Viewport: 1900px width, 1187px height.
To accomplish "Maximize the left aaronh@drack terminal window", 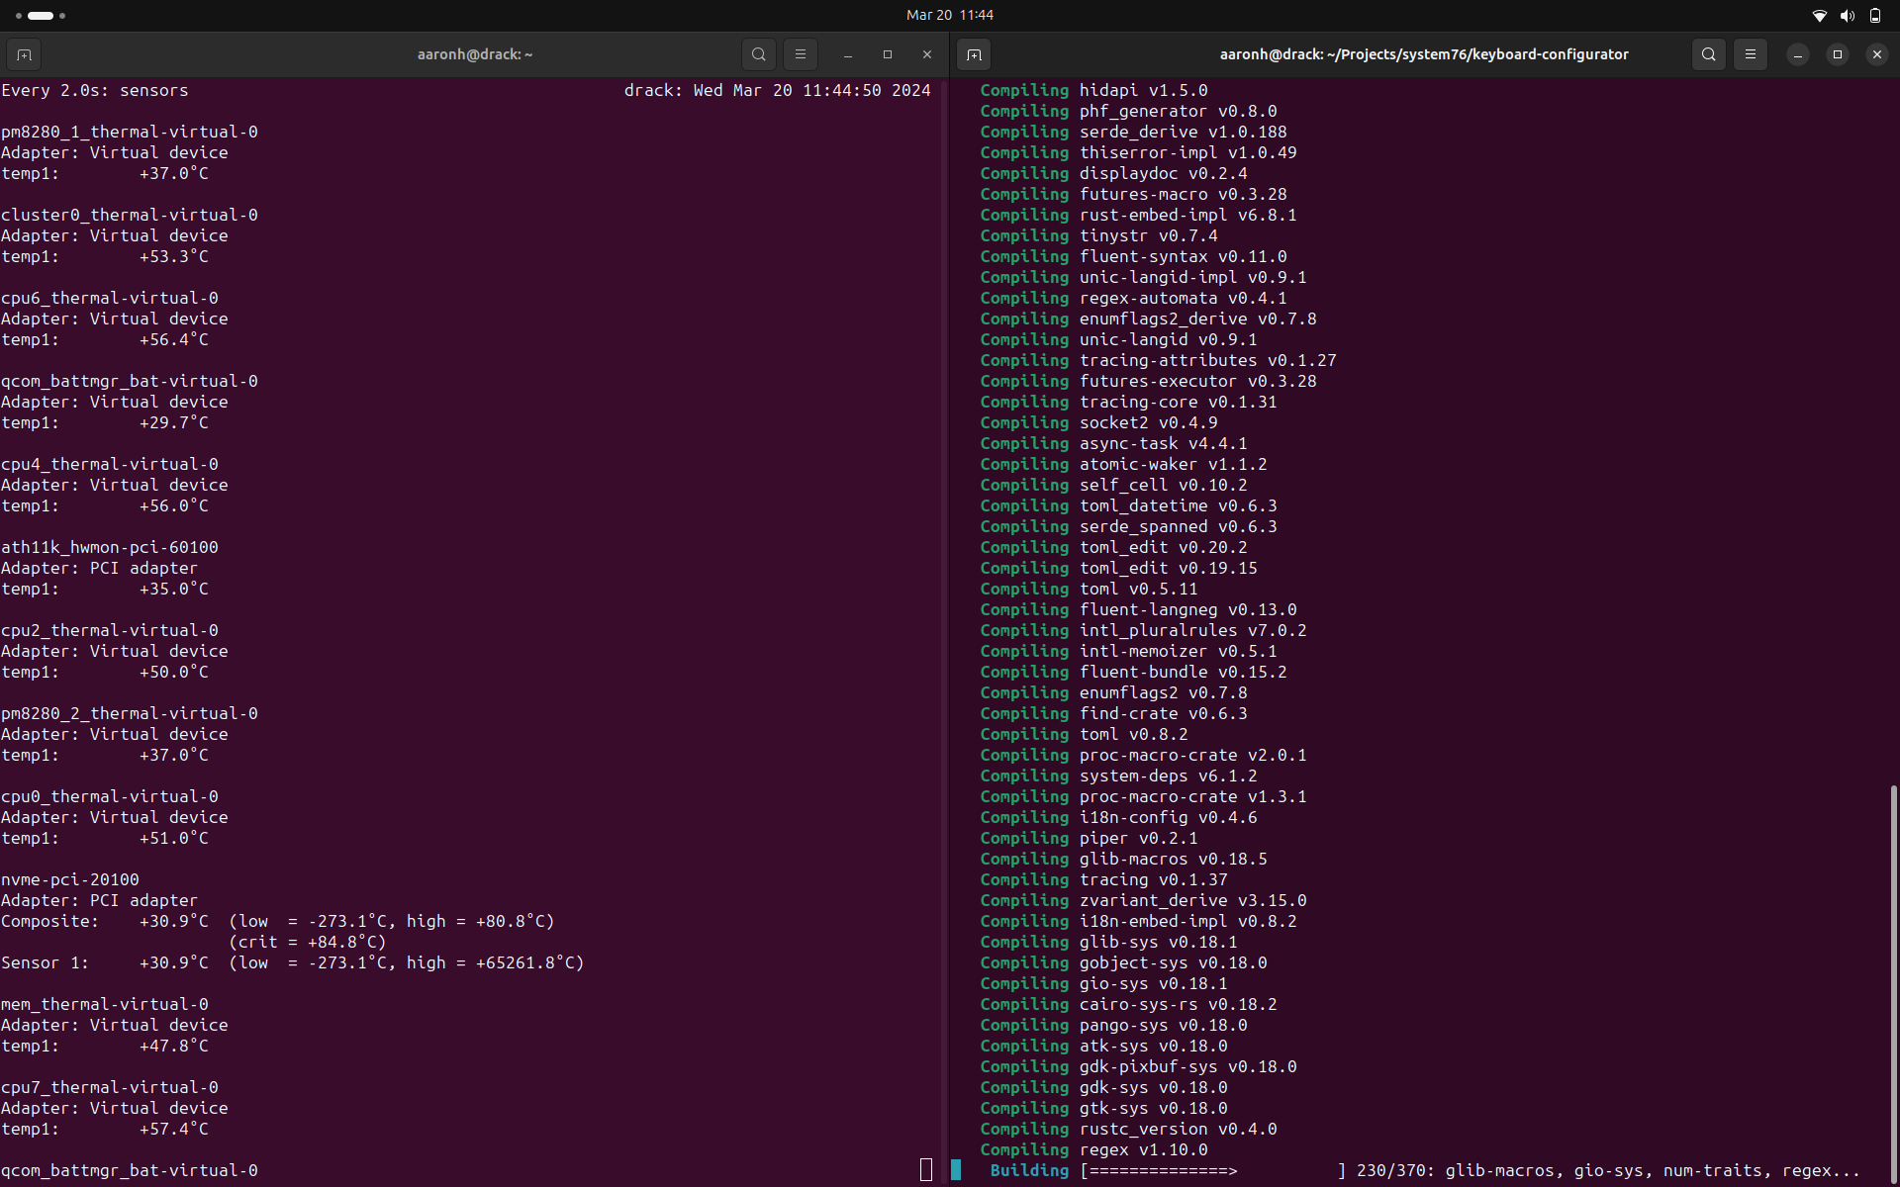I will (888, 54).
